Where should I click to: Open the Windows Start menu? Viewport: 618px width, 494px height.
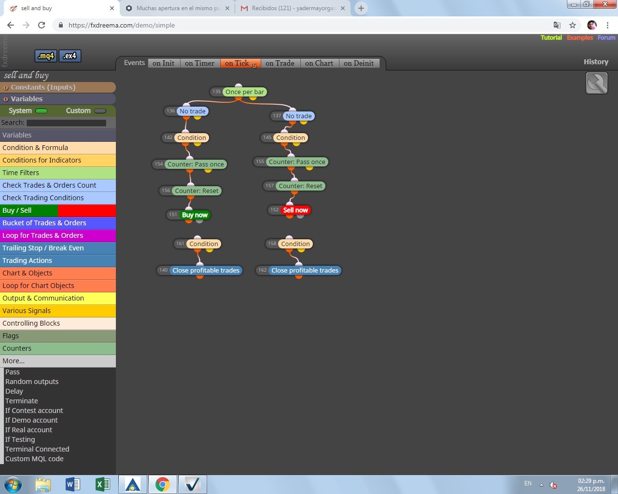13,484
